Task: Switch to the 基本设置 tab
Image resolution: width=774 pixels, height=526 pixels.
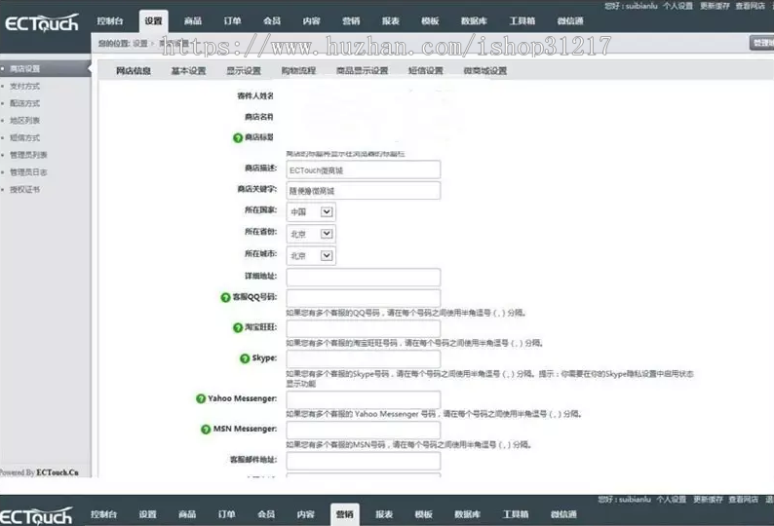Action: 188,71
